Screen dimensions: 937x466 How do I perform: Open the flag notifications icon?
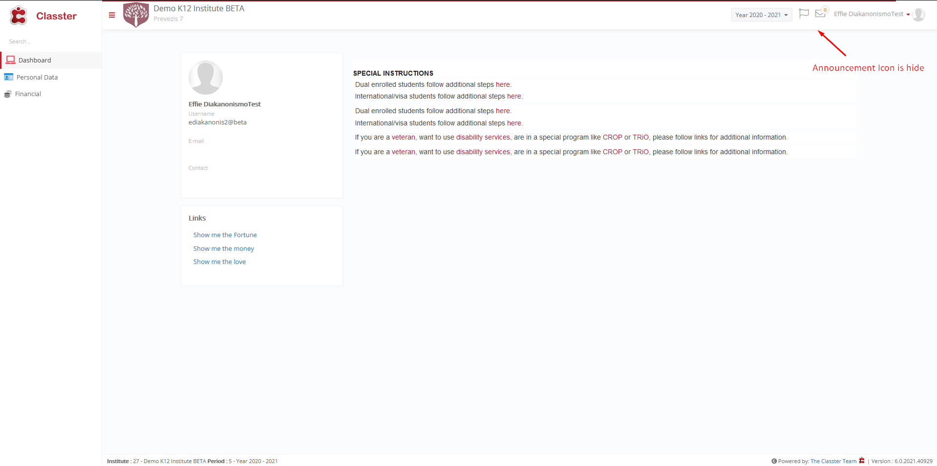(804, 14)
